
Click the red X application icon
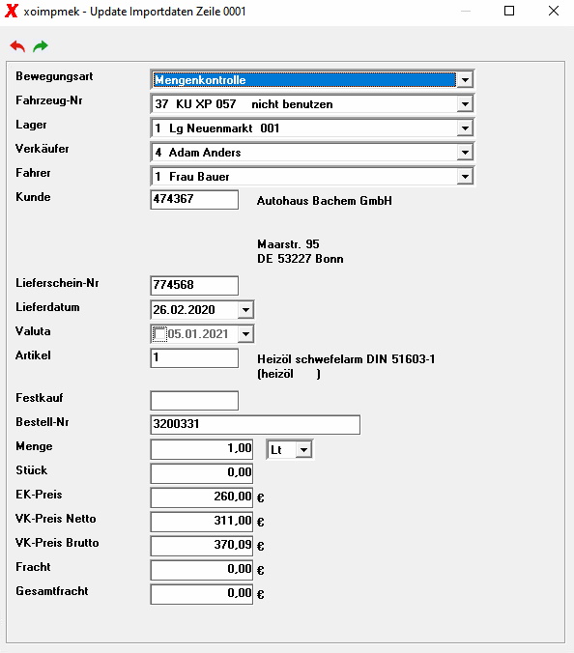click(12, 11)
